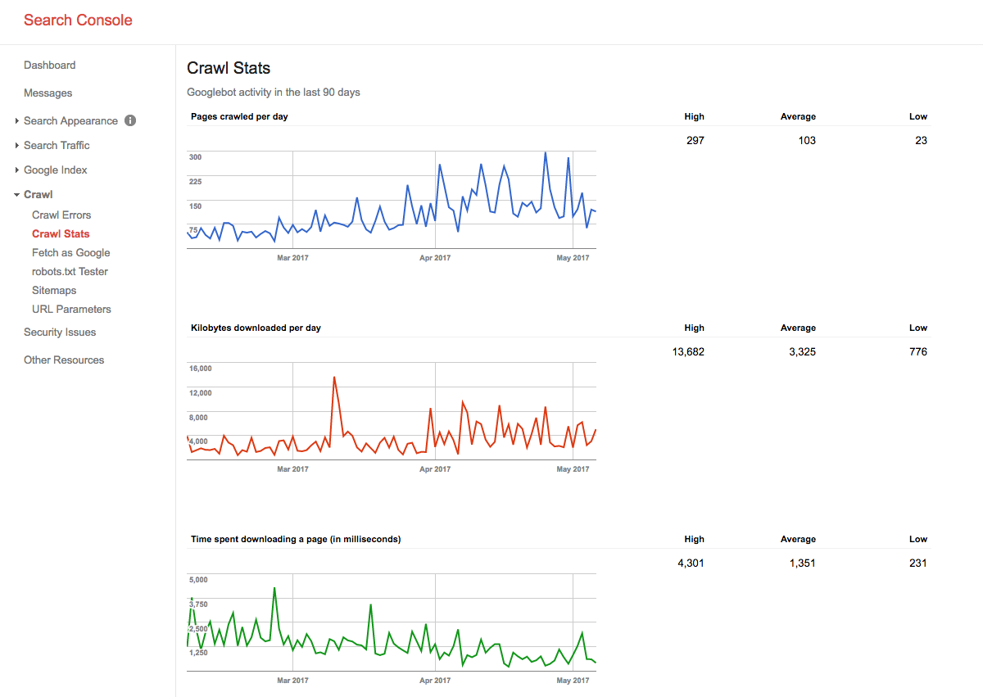Image resolution: width=983 pixels, height=697 pixels.
Task: Click the blue Pages crawled per day chart
Action: [392, 199]
